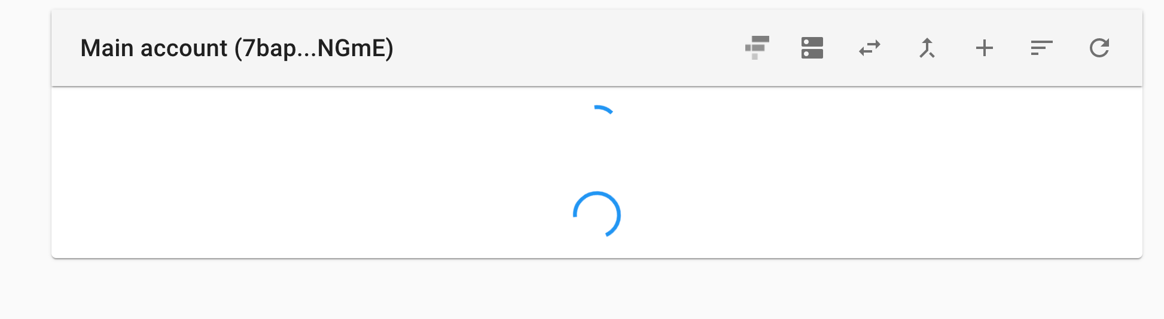Activate the two-way transfer arrows
This screenshot has width=1164, height=319.
click(870, 48)
